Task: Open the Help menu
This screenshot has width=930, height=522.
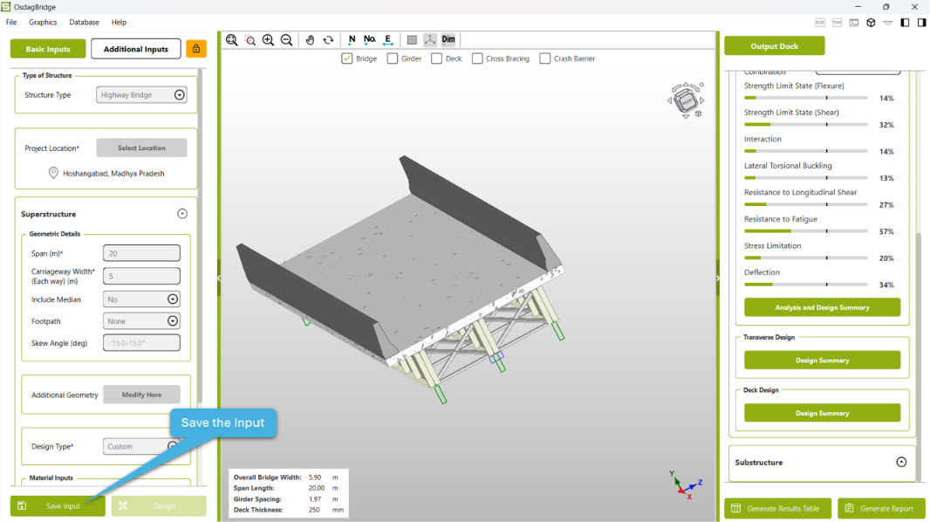Action: [119, 23]
